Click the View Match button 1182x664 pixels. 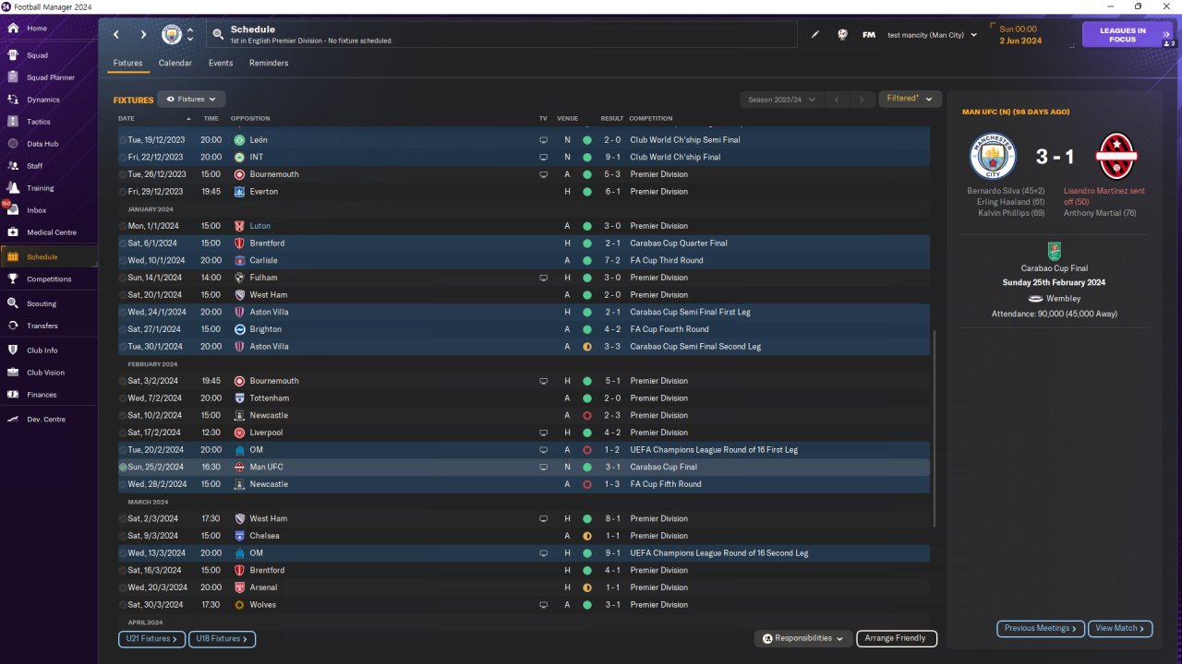coord(1120,628)
